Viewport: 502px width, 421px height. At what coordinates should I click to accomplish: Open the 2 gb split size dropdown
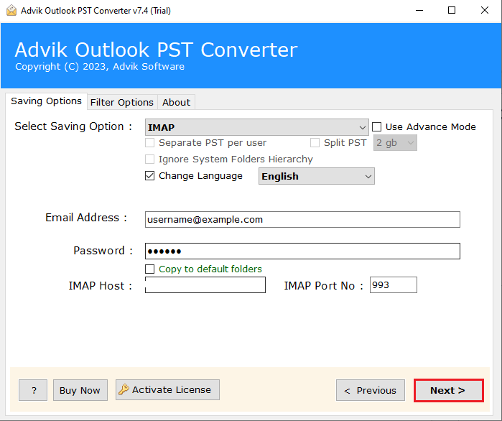(x=395, y=143)
